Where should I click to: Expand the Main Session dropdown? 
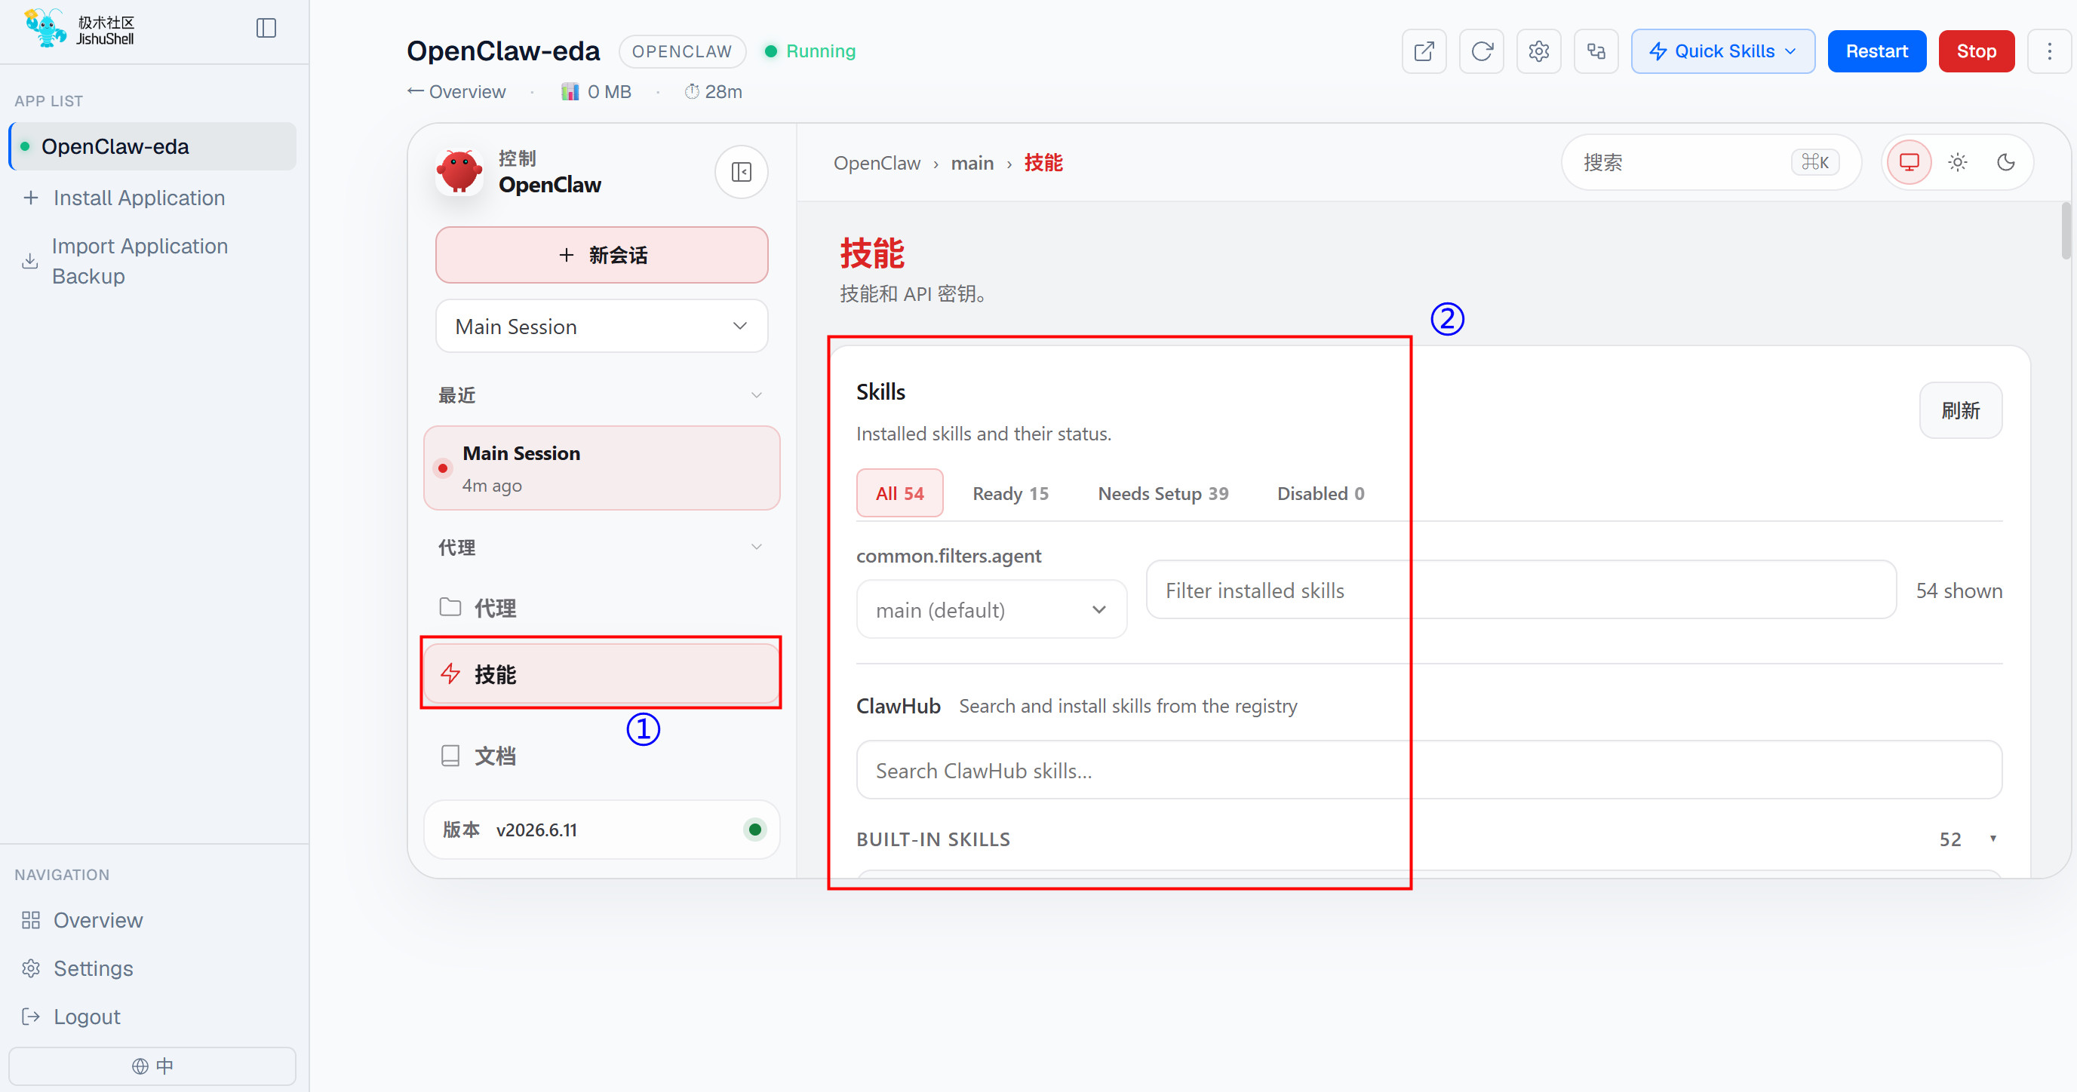601,326
